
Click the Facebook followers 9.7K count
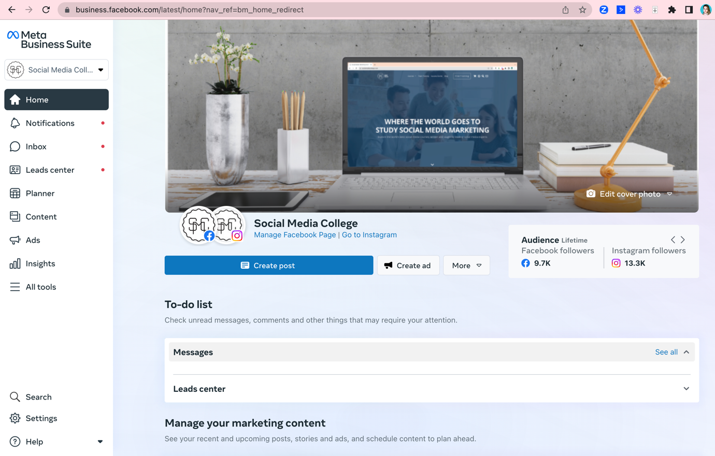(x=542, y=263)
